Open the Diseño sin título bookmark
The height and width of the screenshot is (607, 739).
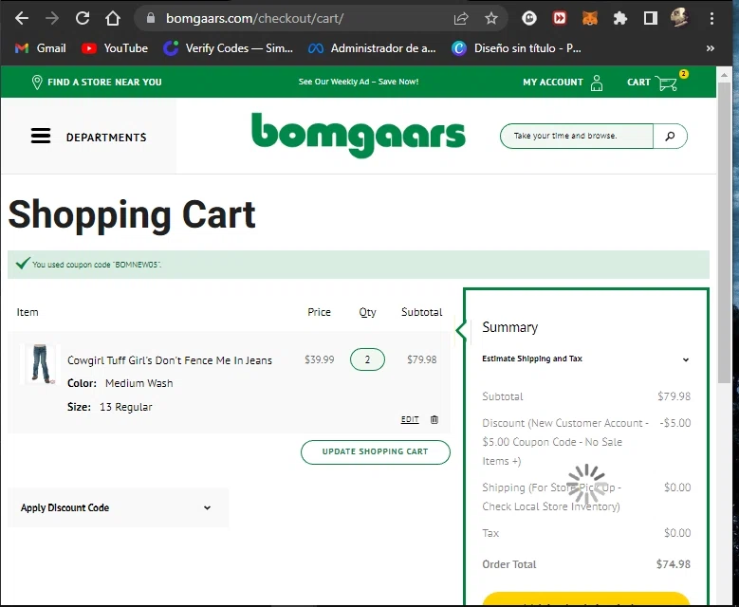[x=516, y=48]
